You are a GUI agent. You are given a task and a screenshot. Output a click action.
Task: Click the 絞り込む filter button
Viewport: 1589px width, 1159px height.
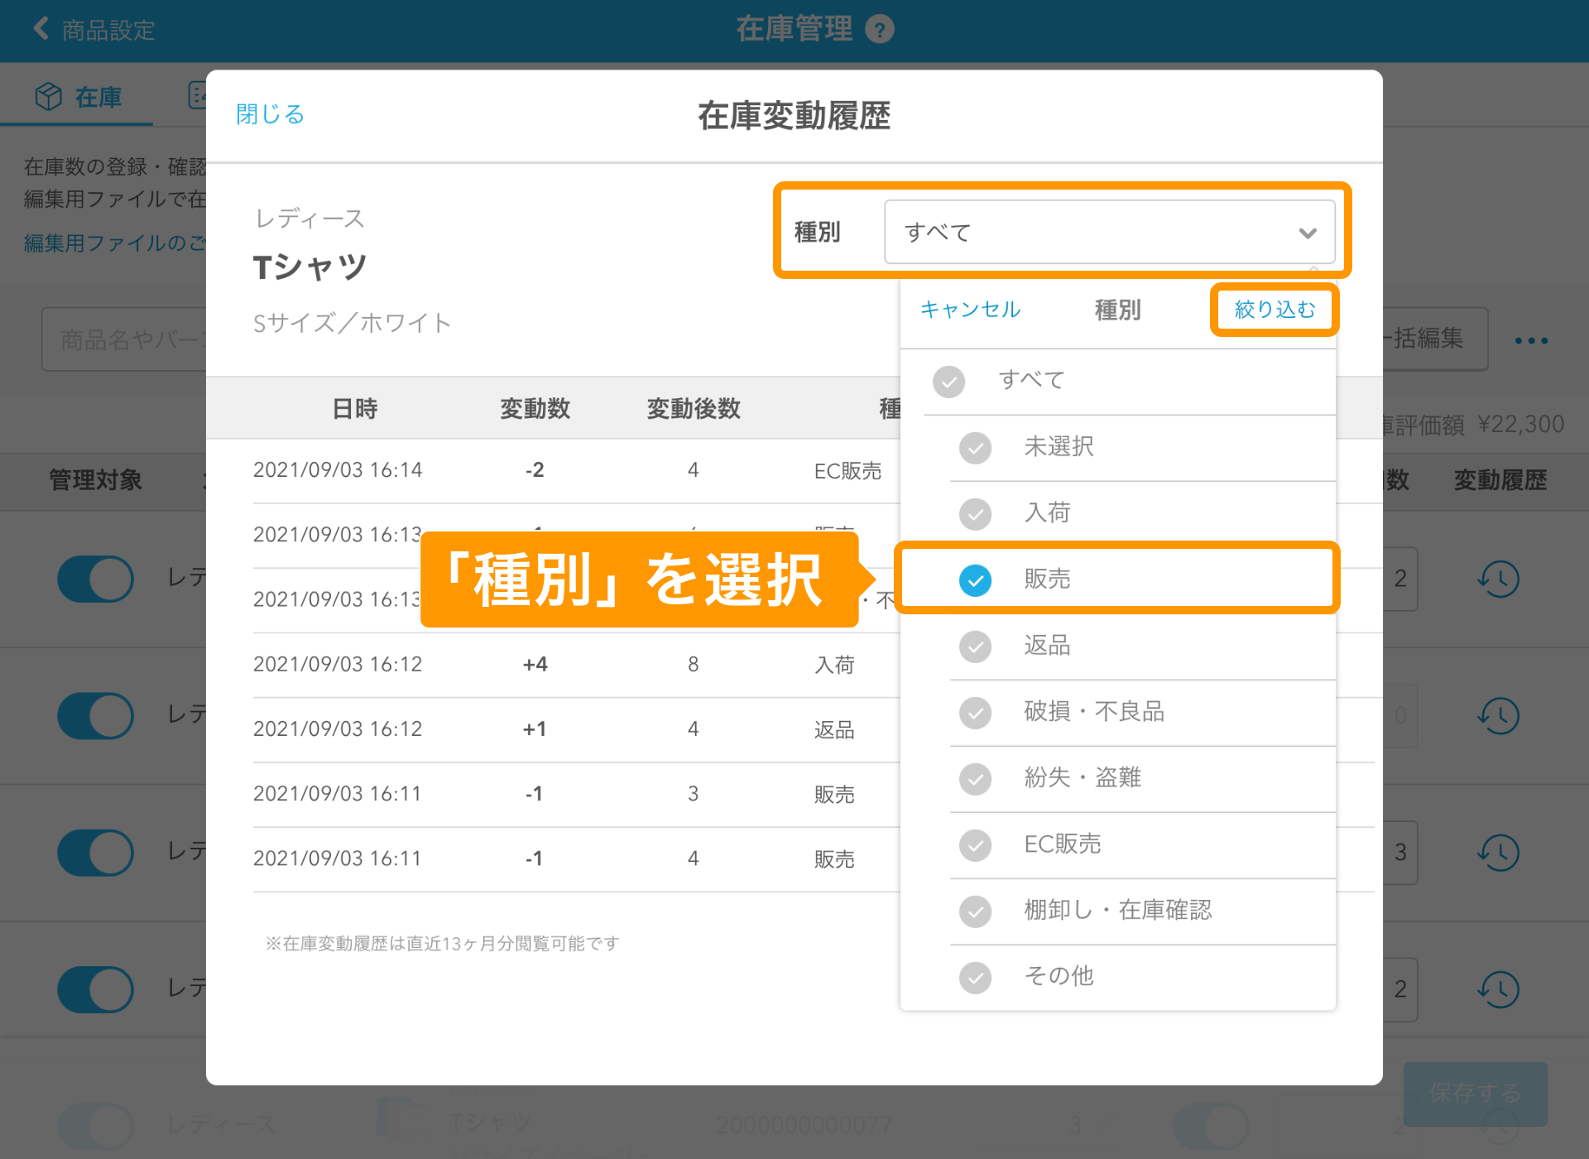(x=1274, y=310)
